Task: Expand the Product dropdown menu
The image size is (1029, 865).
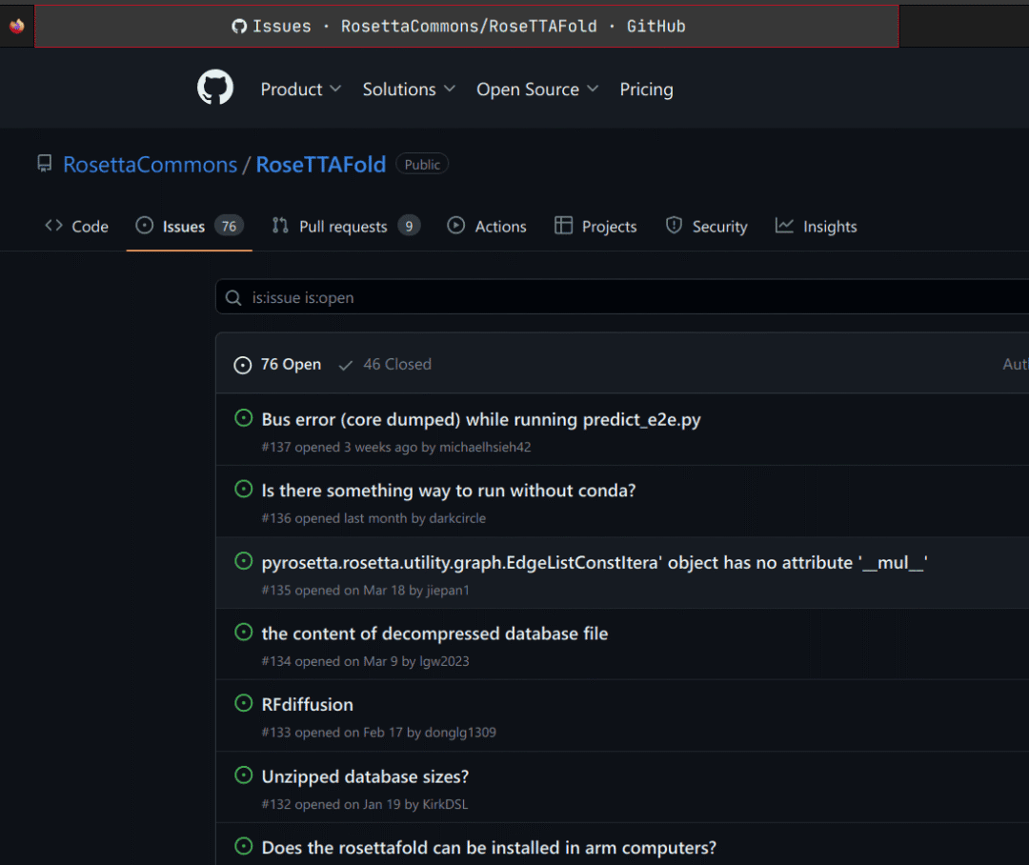Action: (x=300, y=90)
